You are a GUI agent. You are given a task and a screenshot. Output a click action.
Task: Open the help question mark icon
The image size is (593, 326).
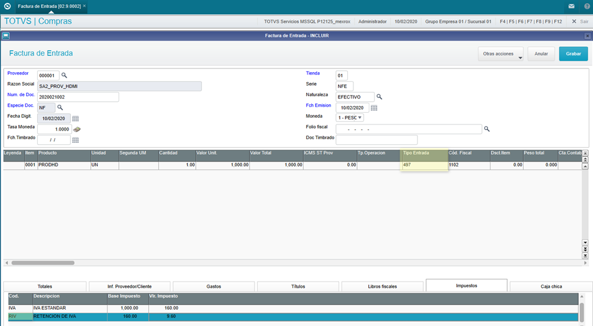587,6
